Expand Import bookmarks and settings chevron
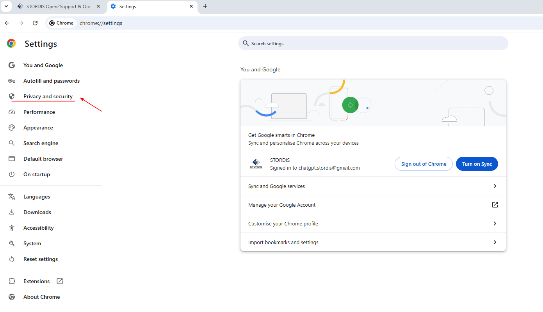543x312 pixels. tap(495, 242)
